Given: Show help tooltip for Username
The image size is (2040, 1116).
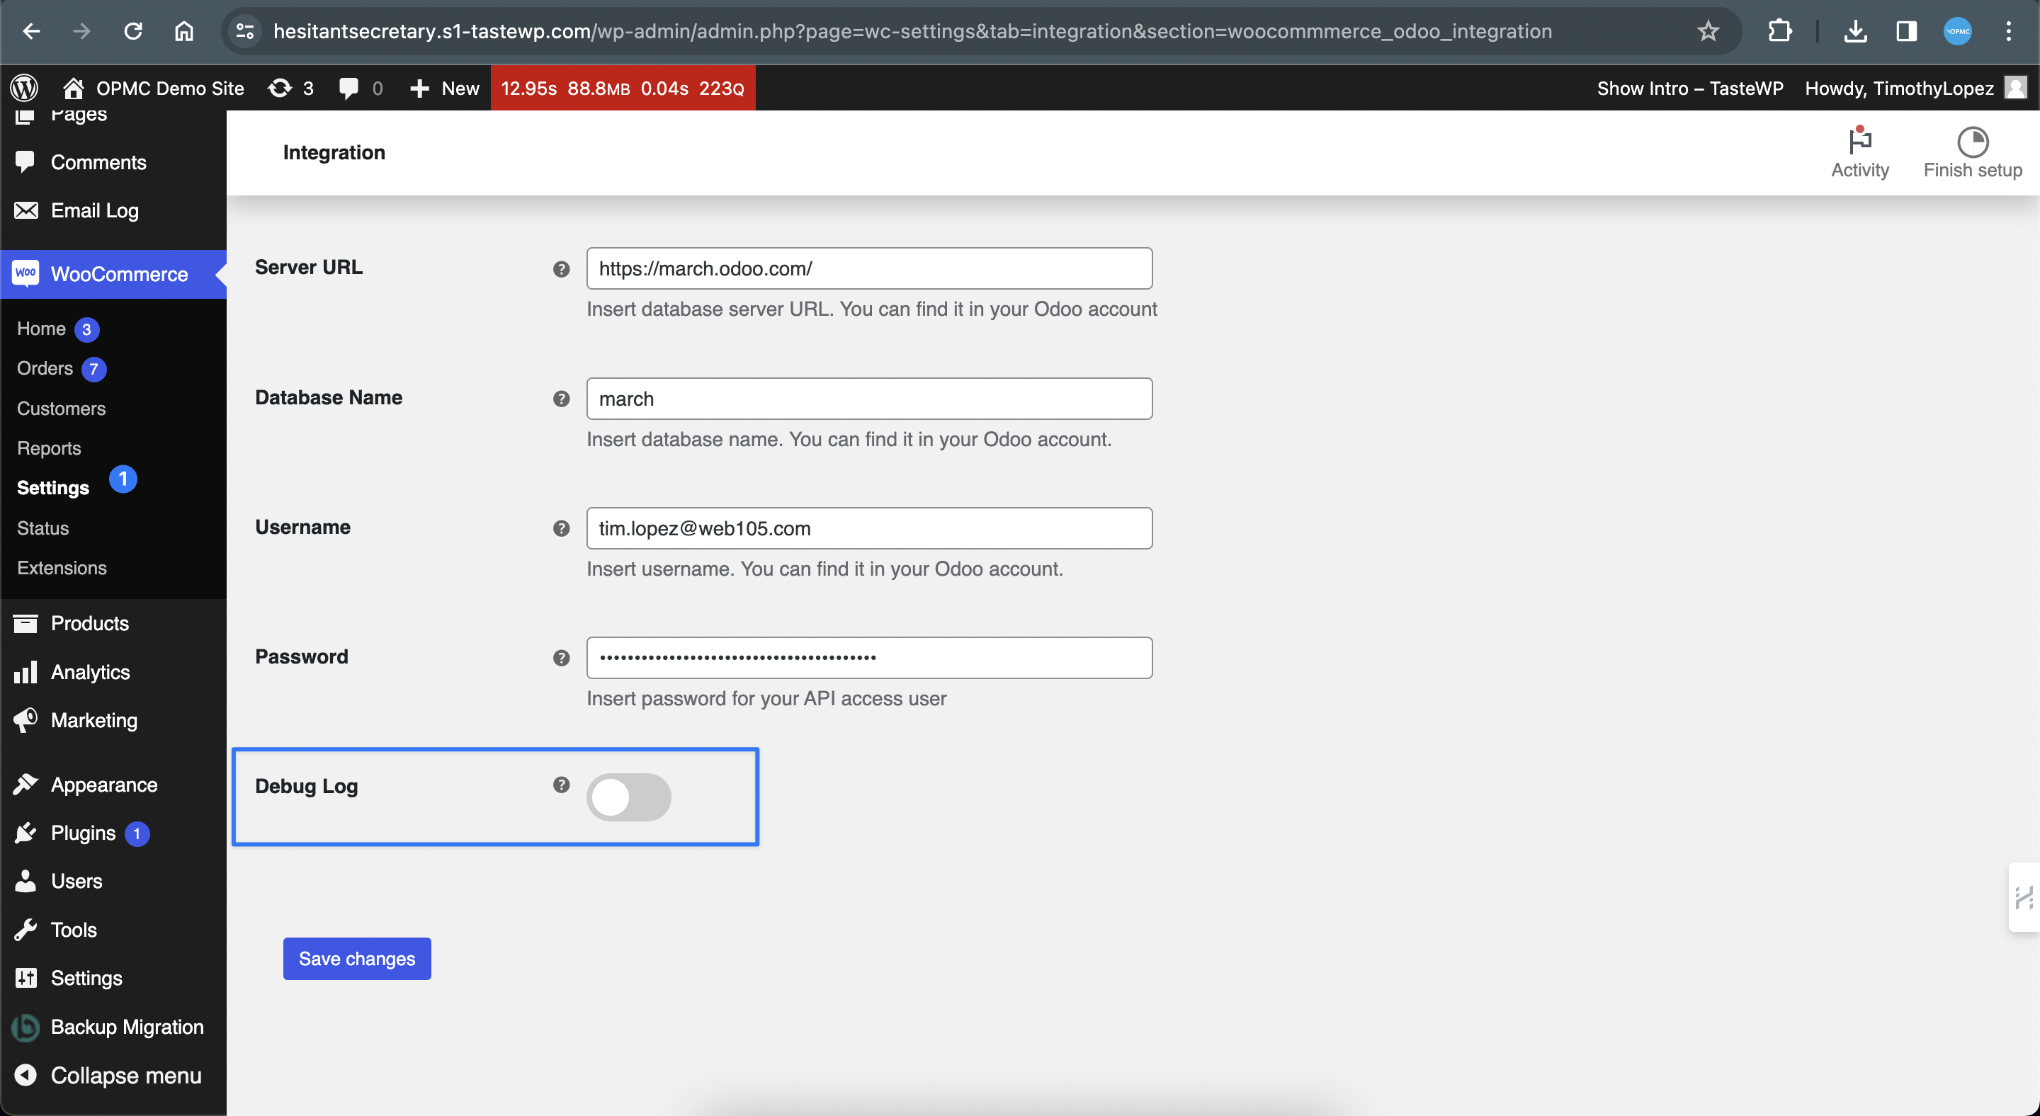Looking at the screenshot, I should [x=562, y=529].
